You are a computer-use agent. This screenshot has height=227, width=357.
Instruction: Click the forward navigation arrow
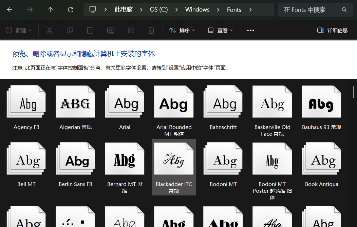pos(30,10)
